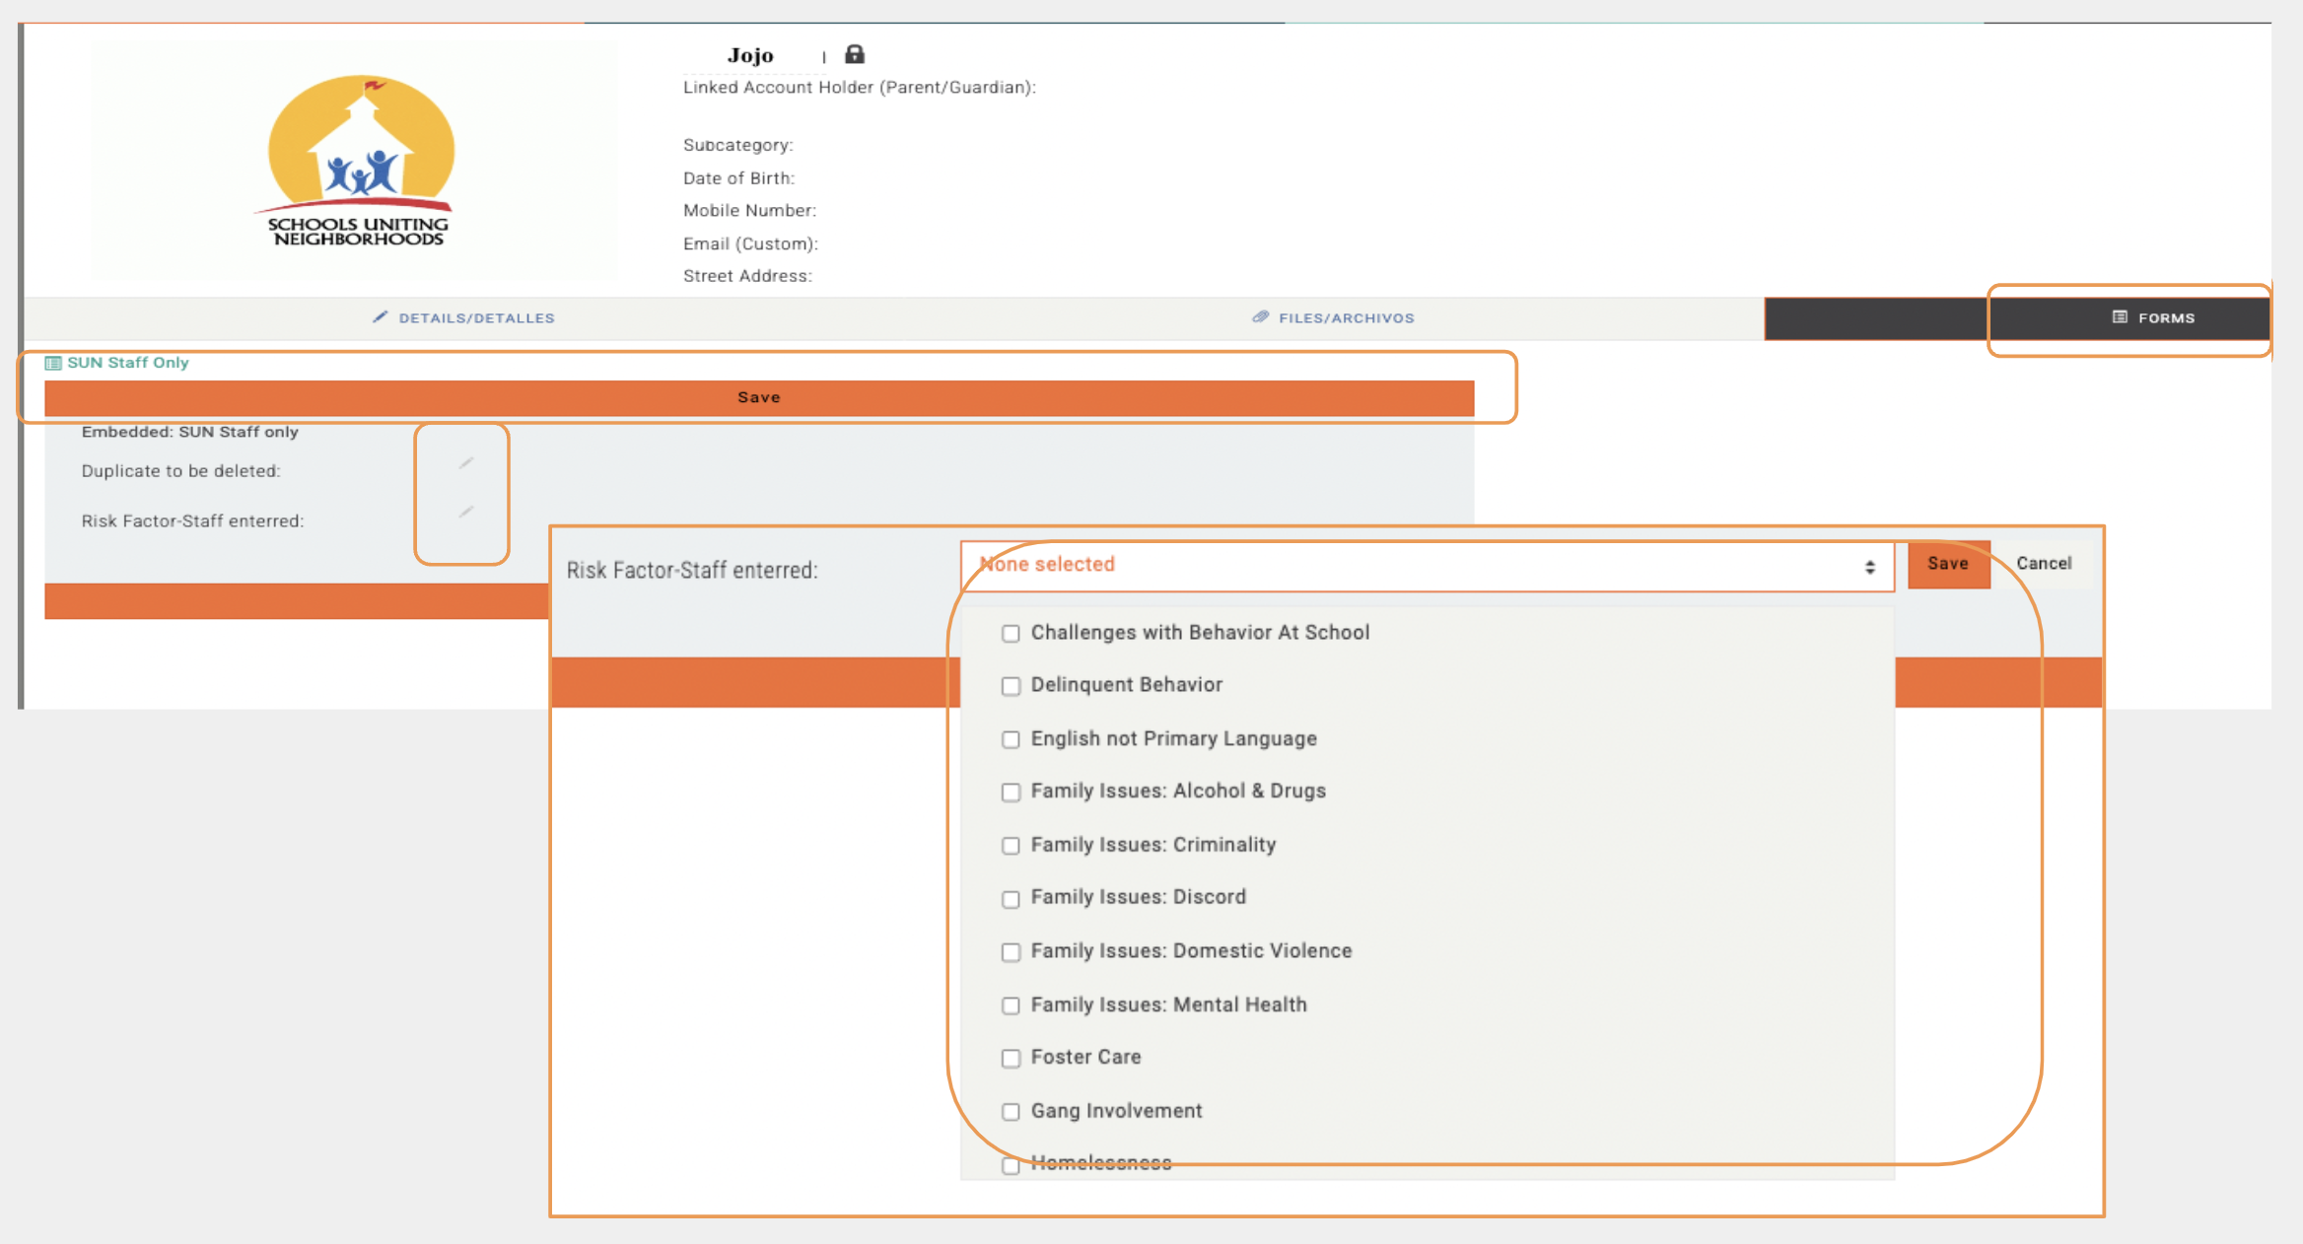The width and height of the screenshot is (2303, 1244).
Task: Click the lock icon beside Jojo
Action: coord(855,54)
